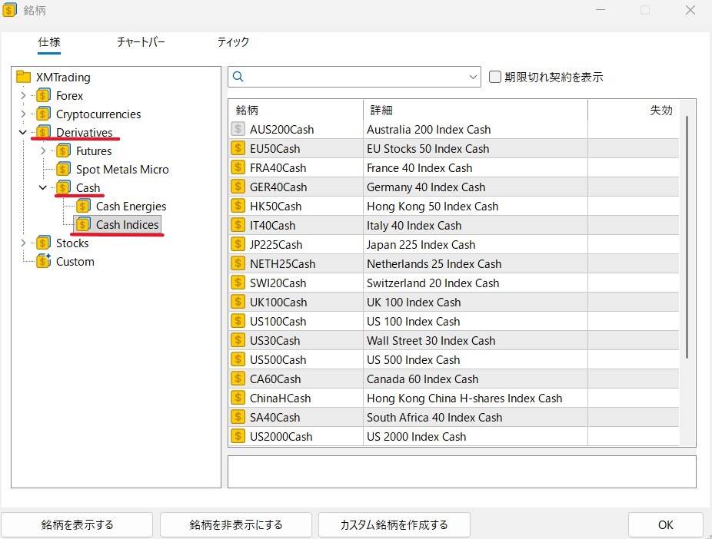Click the US100Cash symbol icon
The width and height of the screenshot is (712, 539).
[x=238, y=321]
